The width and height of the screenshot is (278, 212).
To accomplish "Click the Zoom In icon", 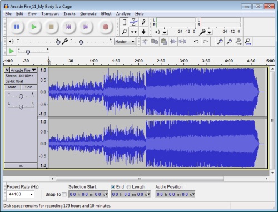I will (x=220, y=41).
